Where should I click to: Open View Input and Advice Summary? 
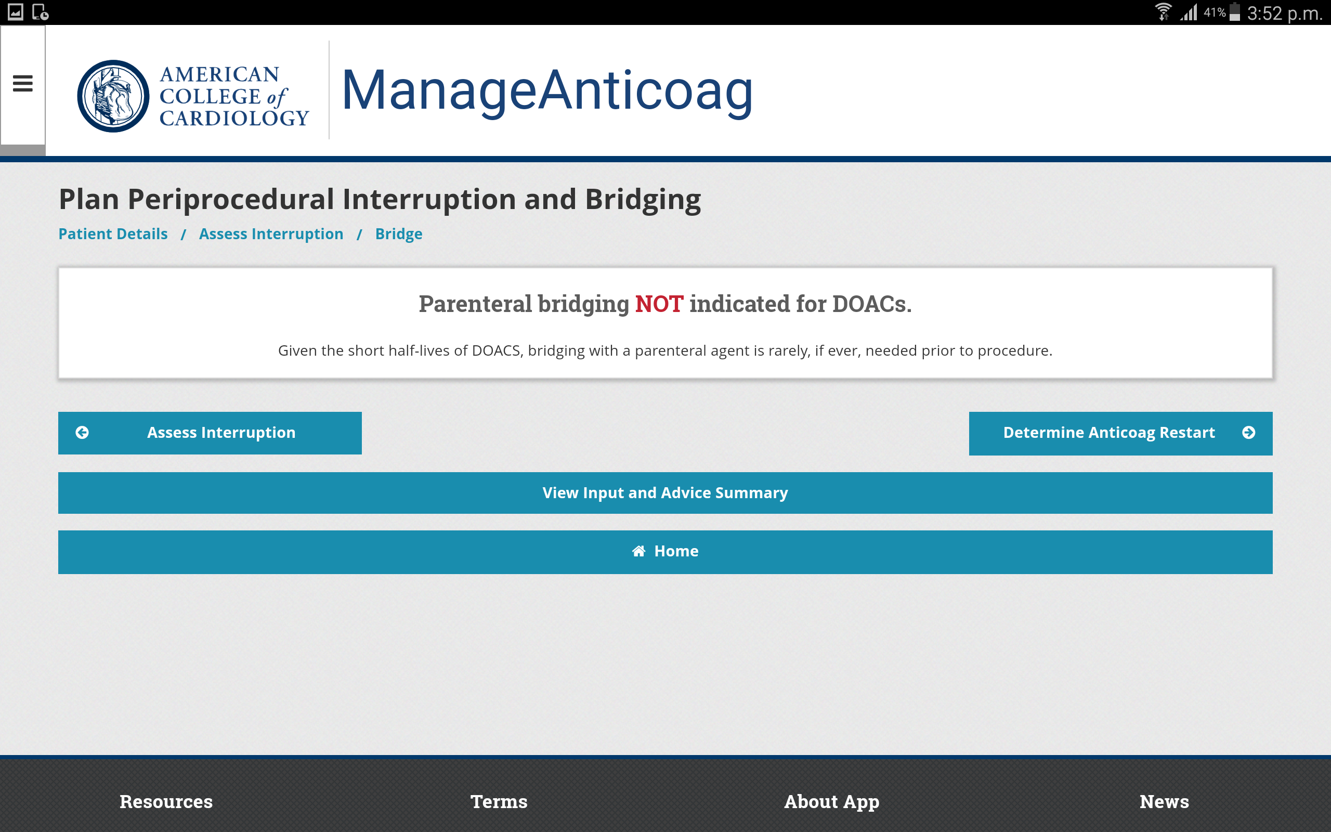click(665, 492)
